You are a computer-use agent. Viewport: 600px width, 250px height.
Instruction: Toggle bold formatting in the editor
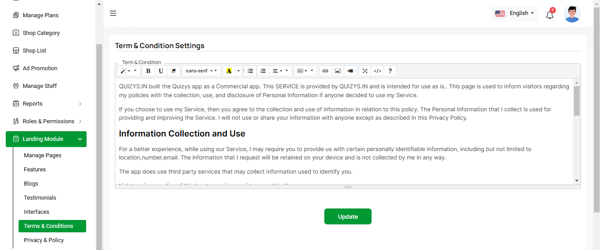[148, 71]
